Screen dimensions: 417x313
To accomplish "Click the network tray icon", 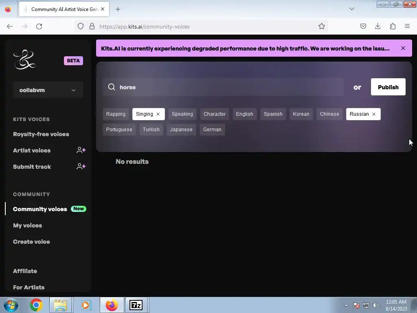I will [x=366, y=305].
